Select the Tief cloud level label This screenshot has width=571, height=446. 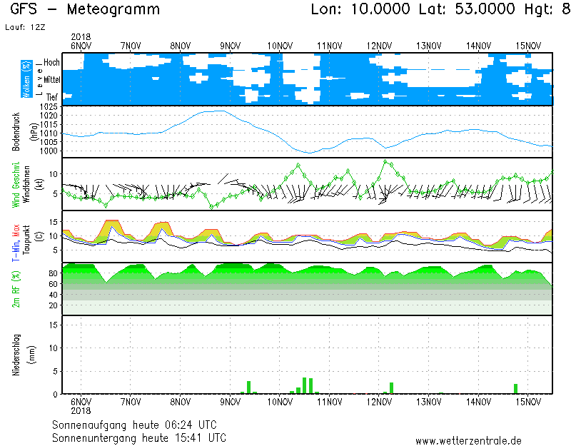pos(52,96)
